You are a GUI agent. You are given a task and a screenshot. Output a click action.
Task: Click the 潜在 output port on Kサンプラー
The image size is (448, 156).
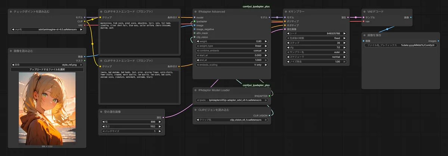point(348,18)
